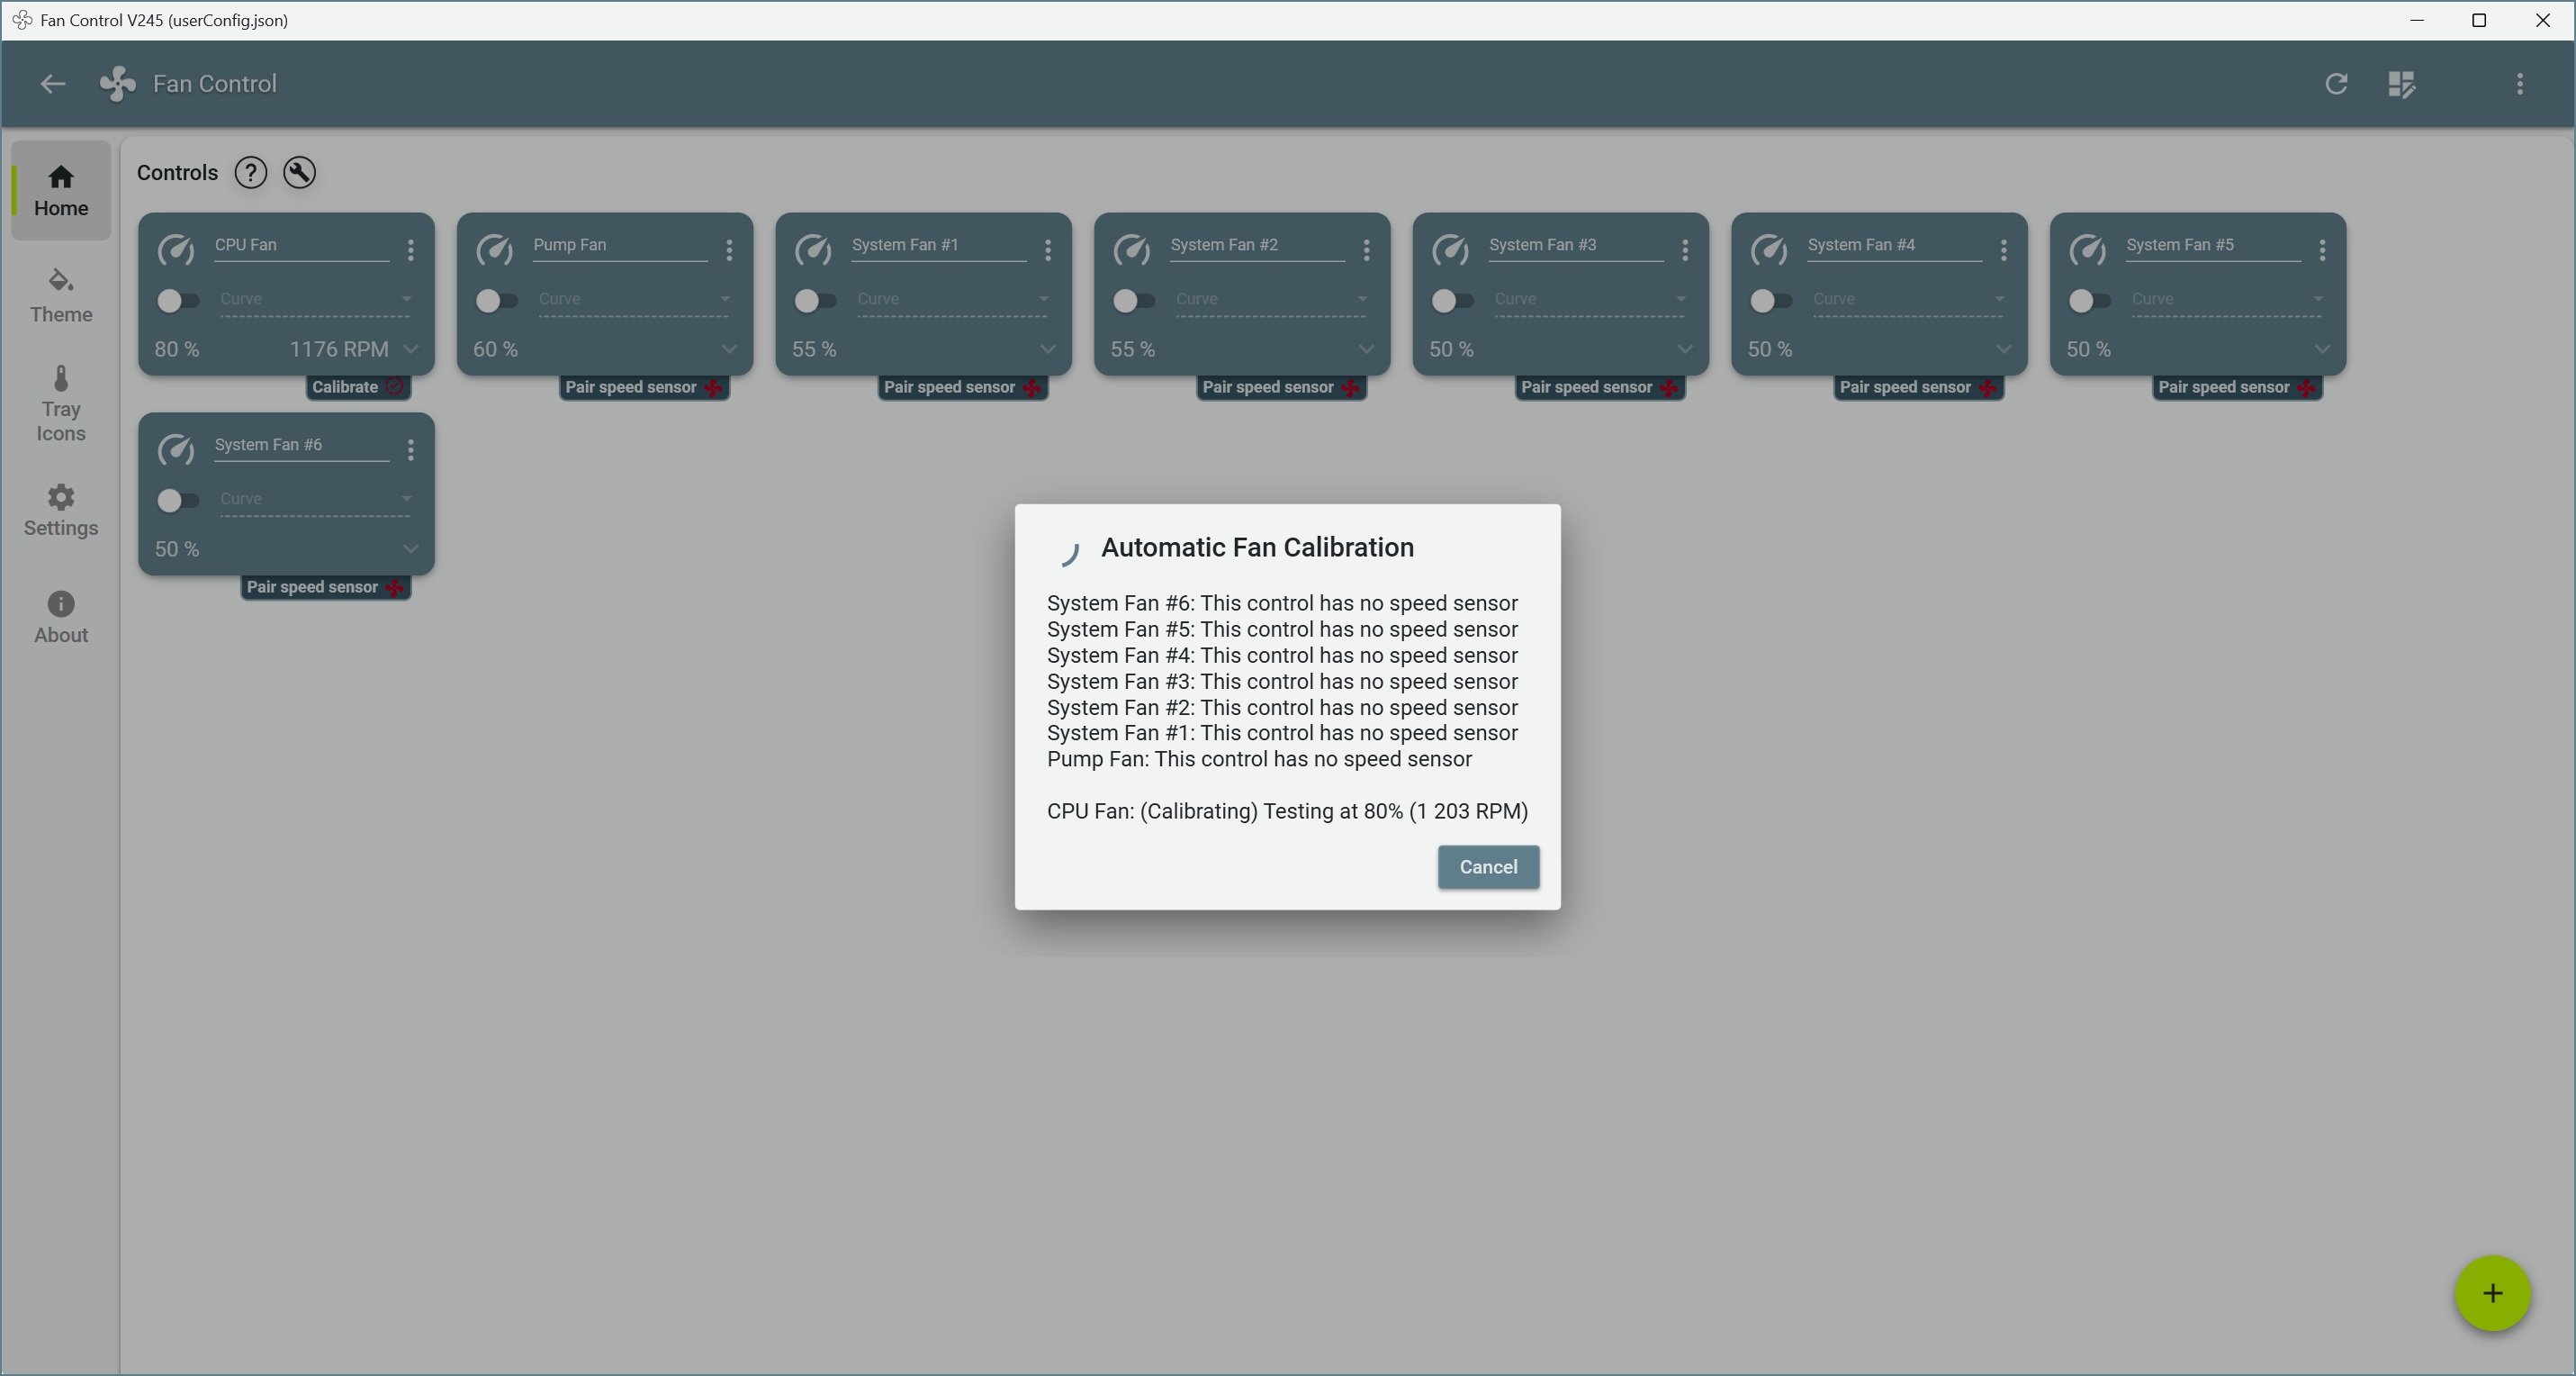Click the green plus add button
The image size is (2576, 1376).
pos(2491,1293)
